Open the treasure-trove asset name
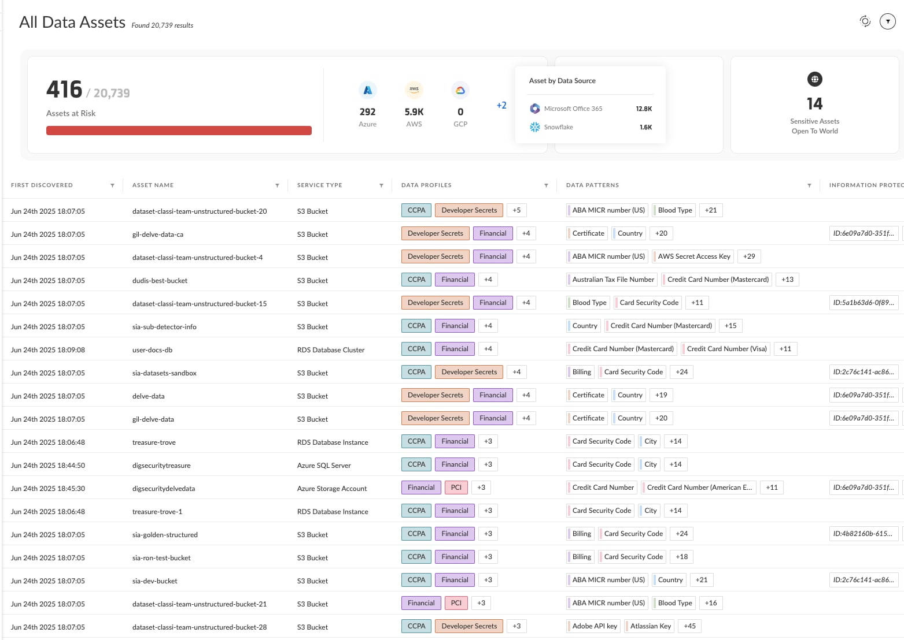Screen dimensions: 904x640 pos(154,442)
